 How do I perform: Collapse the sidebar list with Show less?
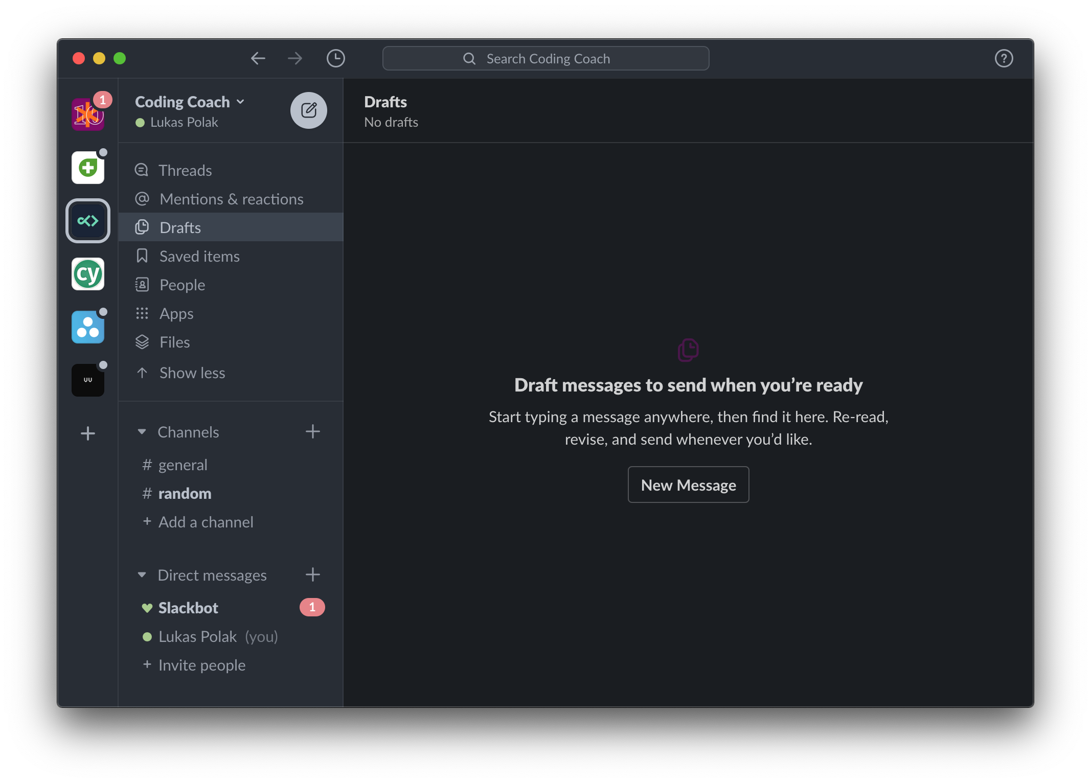[192, 373]
